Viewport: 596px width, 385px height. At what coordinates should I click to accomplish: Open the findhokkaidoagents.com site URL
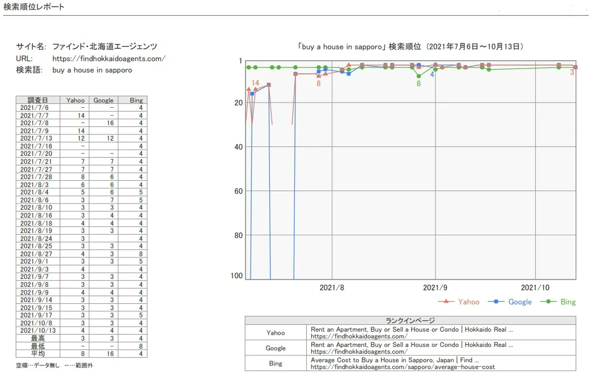coord(109,58)
